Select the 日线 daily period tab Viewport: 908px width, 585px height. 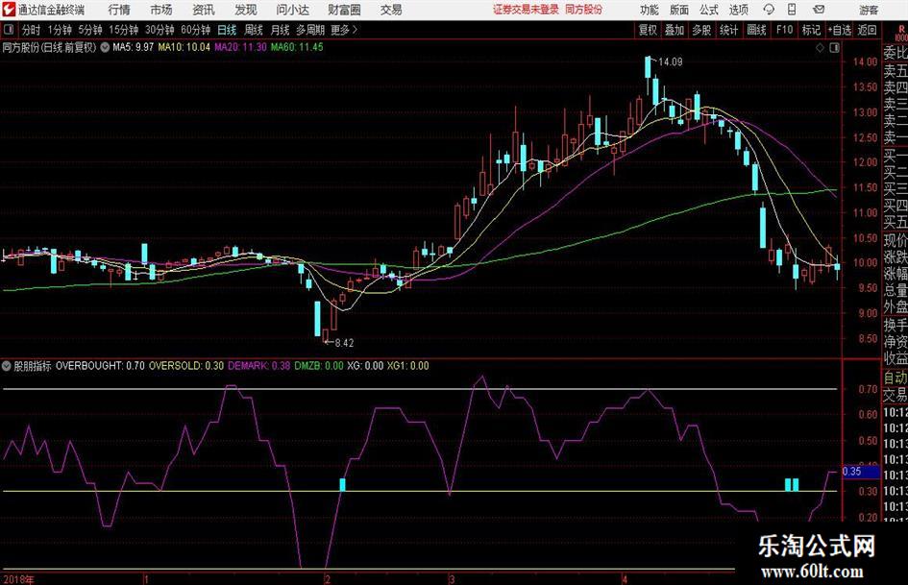[x=227, y=30]
